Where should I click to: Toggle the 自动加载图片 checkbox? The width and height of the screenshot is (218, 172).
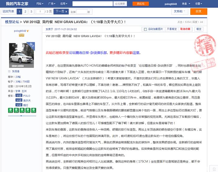(x=145, y=29)
